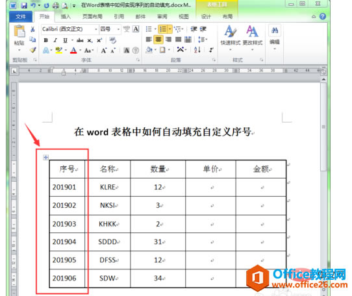352x296 pixels.
Task: Click the Paste (粘贴) clipboard icon
Action: 19,31
